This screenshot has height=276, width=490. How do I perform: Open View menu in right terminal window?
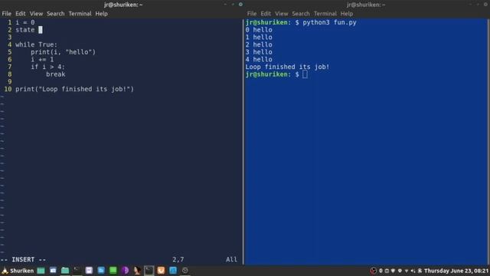click(282, 14)
